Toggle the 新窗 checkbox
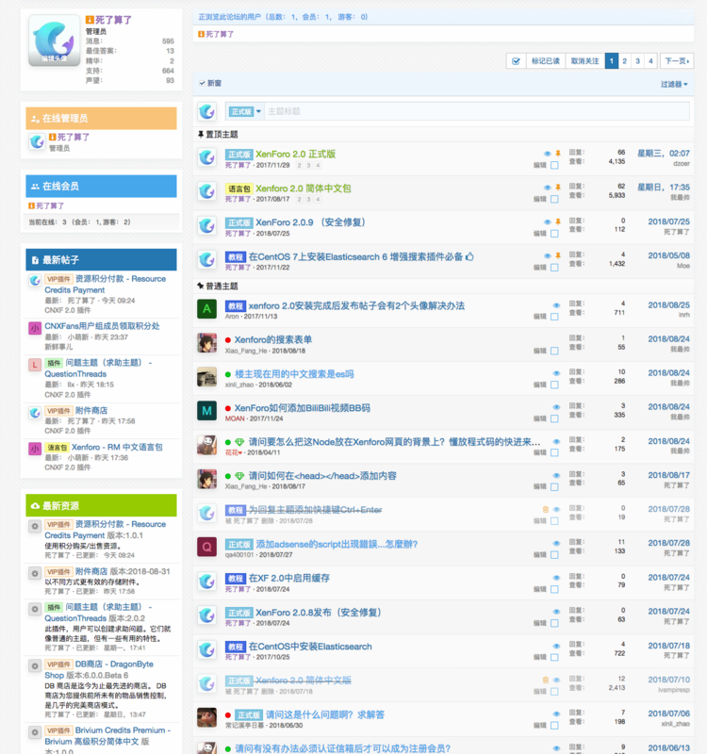Viewport: 707px width, 754px height. point(202,83)
